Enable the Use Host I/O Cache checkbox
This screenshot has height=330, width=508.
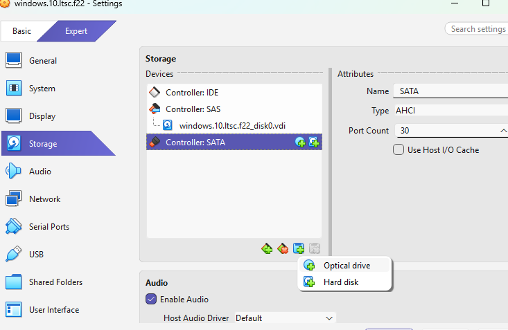tap(398, 149)
